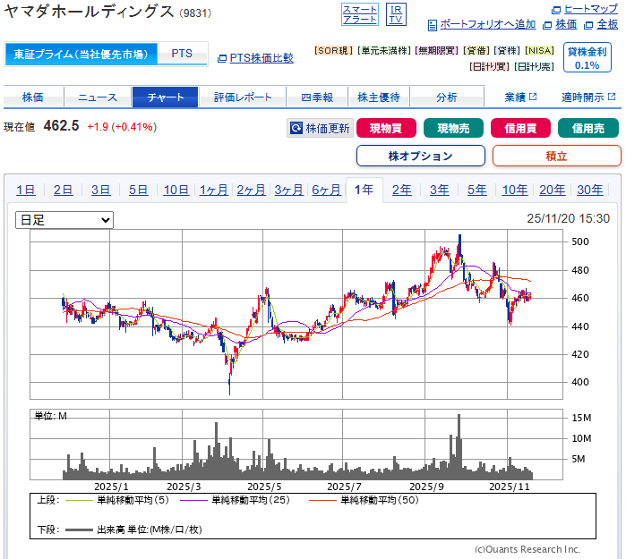Open PTS株価比較 link
Viewport: 626px width, 559px height.
click(x=262, y=58)
